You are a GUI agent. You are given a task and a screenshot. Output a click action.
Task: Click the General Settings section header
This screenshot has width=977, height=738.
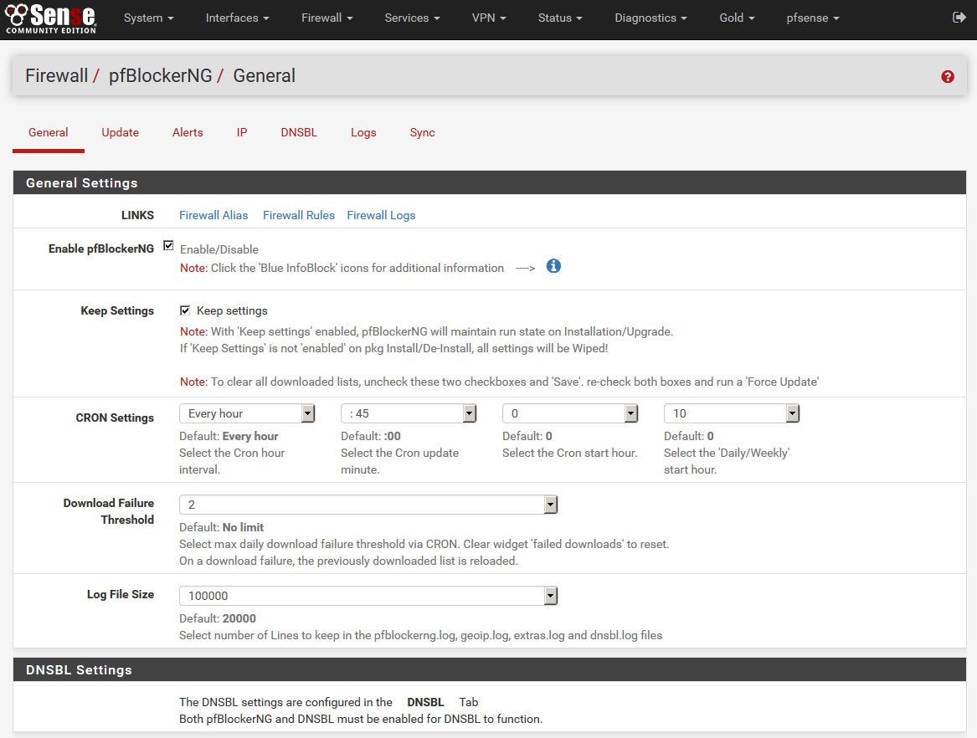(490, 182)
